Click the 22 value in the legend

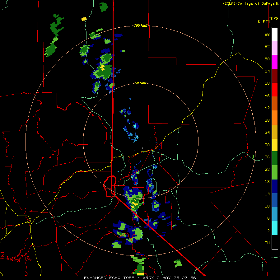(267, 170)
